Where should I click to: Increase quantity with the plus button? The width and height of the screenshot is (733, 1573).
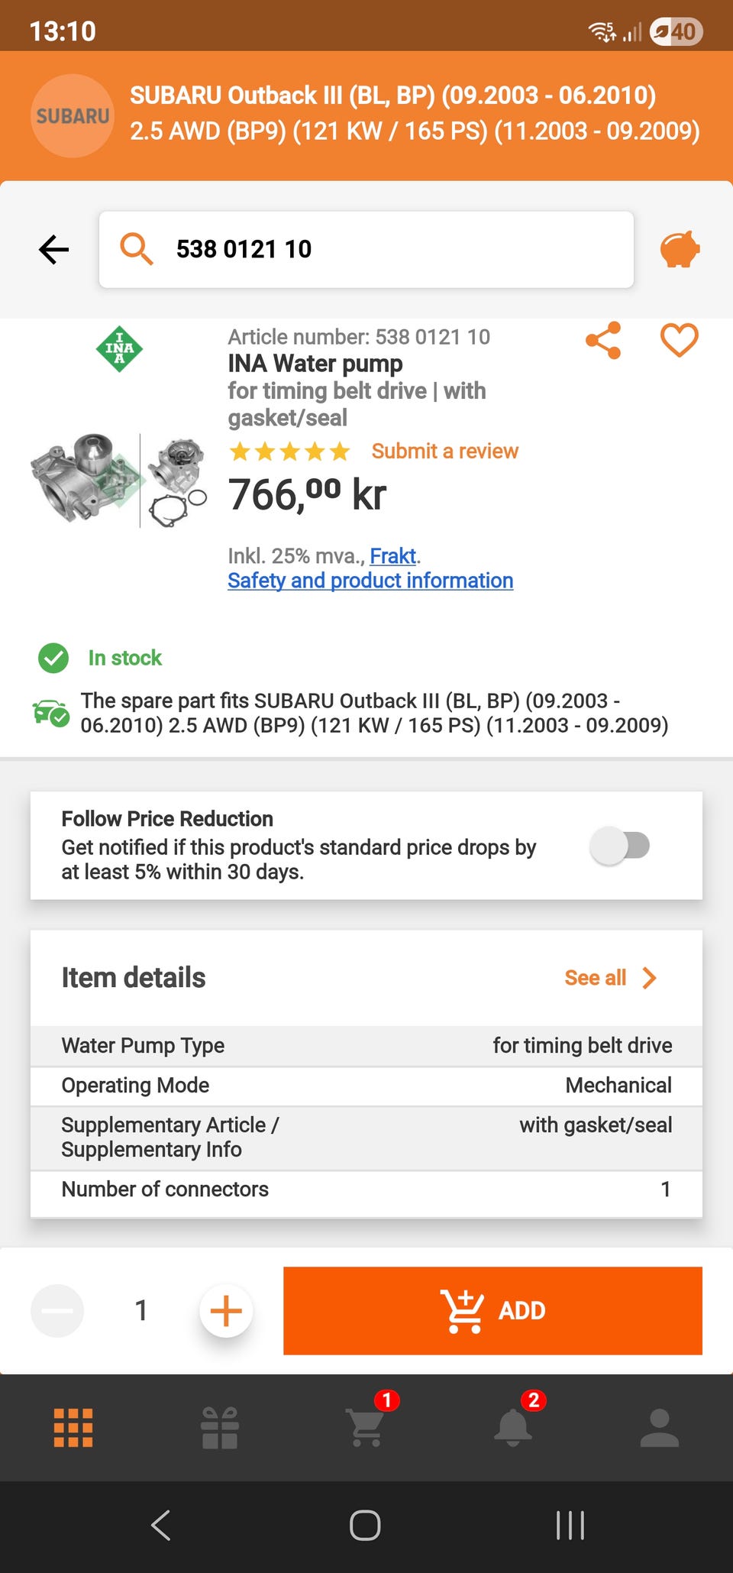(x=226, y=1311)
